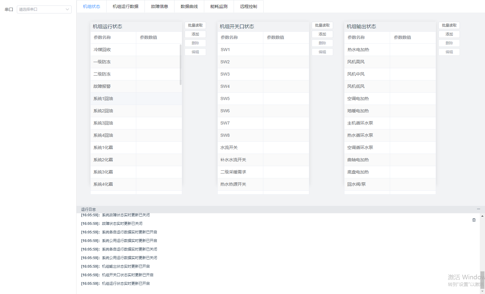Select the 冷媒回收 row

click(136, 50)
